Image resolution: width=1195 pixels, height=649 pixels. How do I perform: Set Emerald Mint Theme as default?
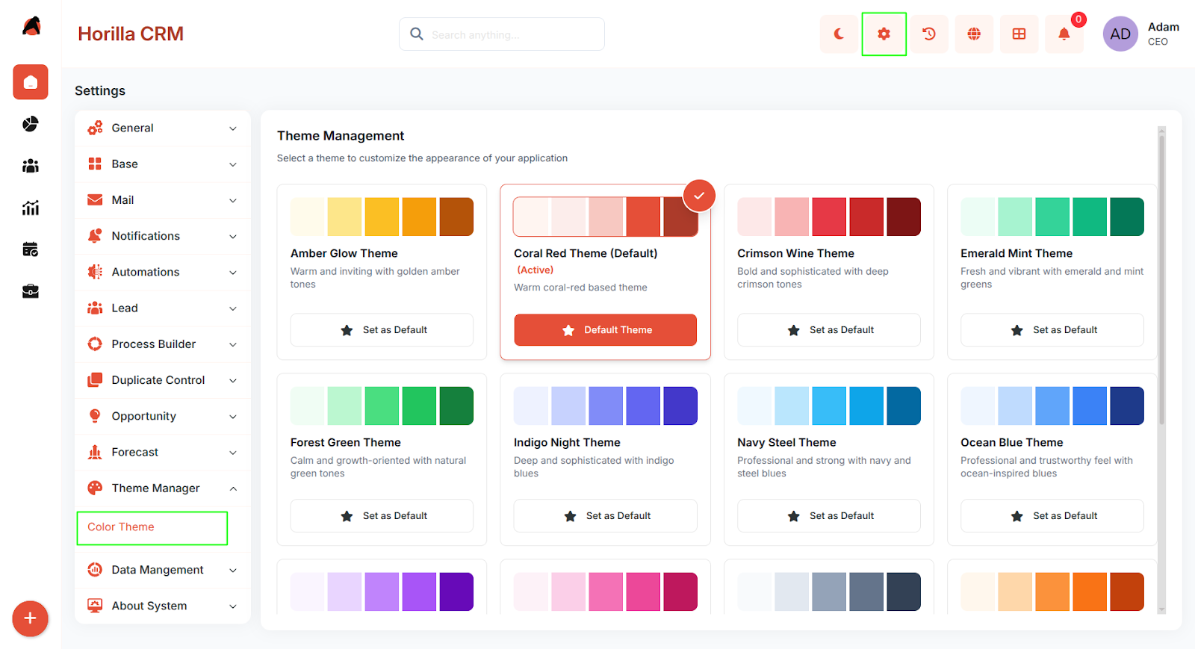point(1052,330)
